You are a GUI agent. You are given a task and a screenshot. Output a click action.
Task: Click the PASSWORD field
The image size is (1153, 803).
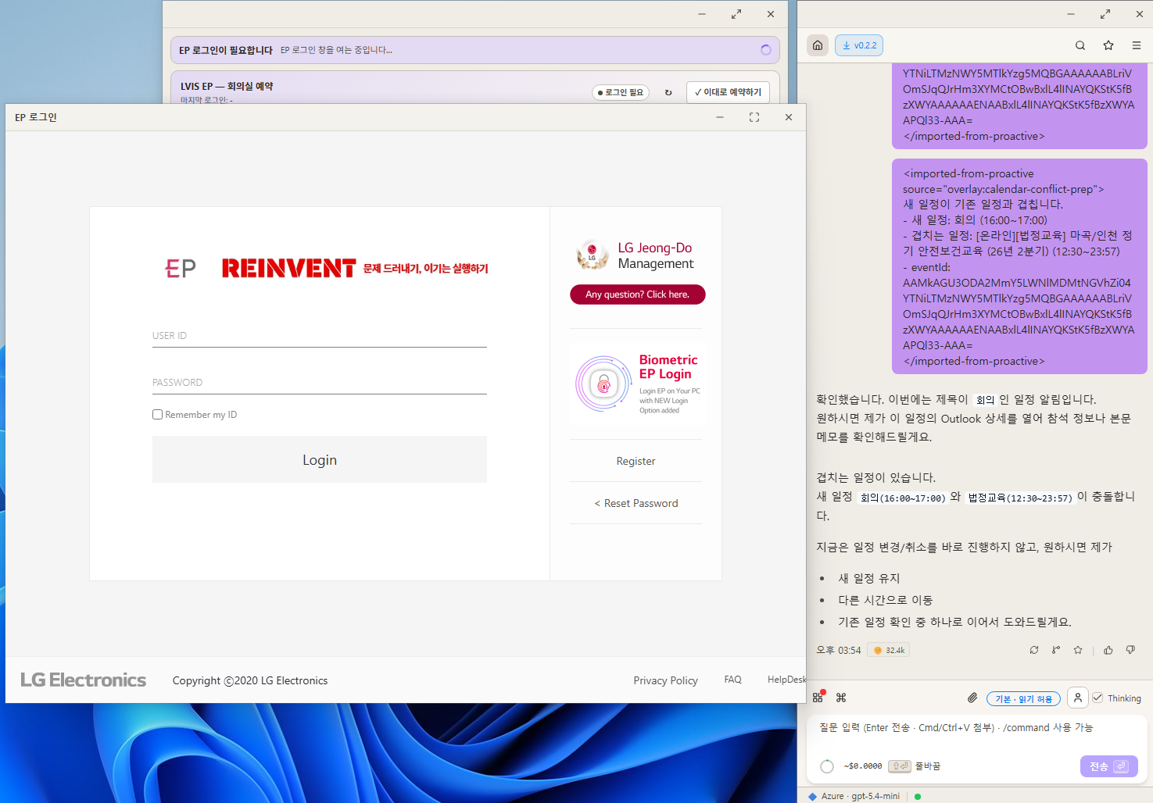coord(320,383)
